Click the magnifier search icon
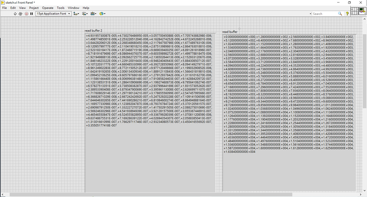Image resolution: width=367 pixels, height=197 pixels. 340,14
